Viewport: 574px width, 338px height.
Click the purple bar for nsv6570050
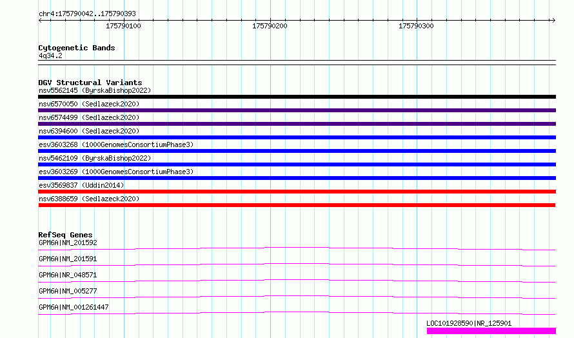[x=297, y=110]
